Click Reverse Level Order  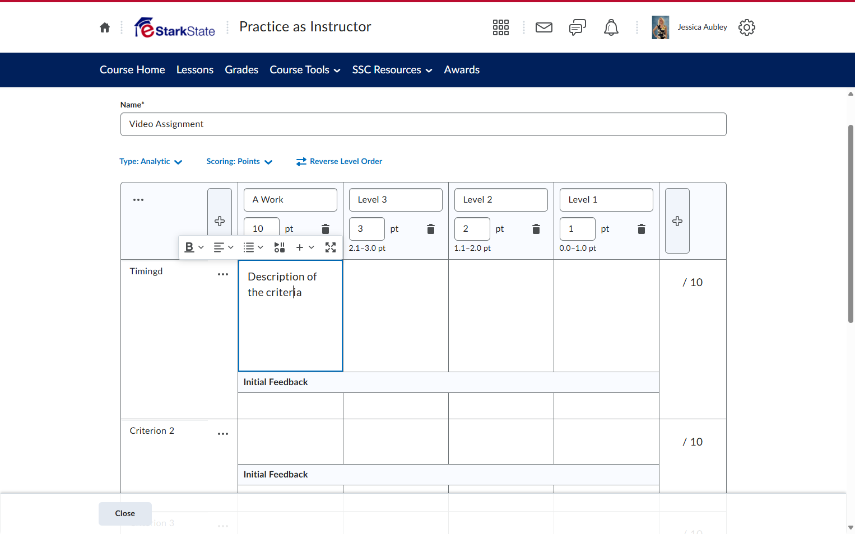[339, 161]
